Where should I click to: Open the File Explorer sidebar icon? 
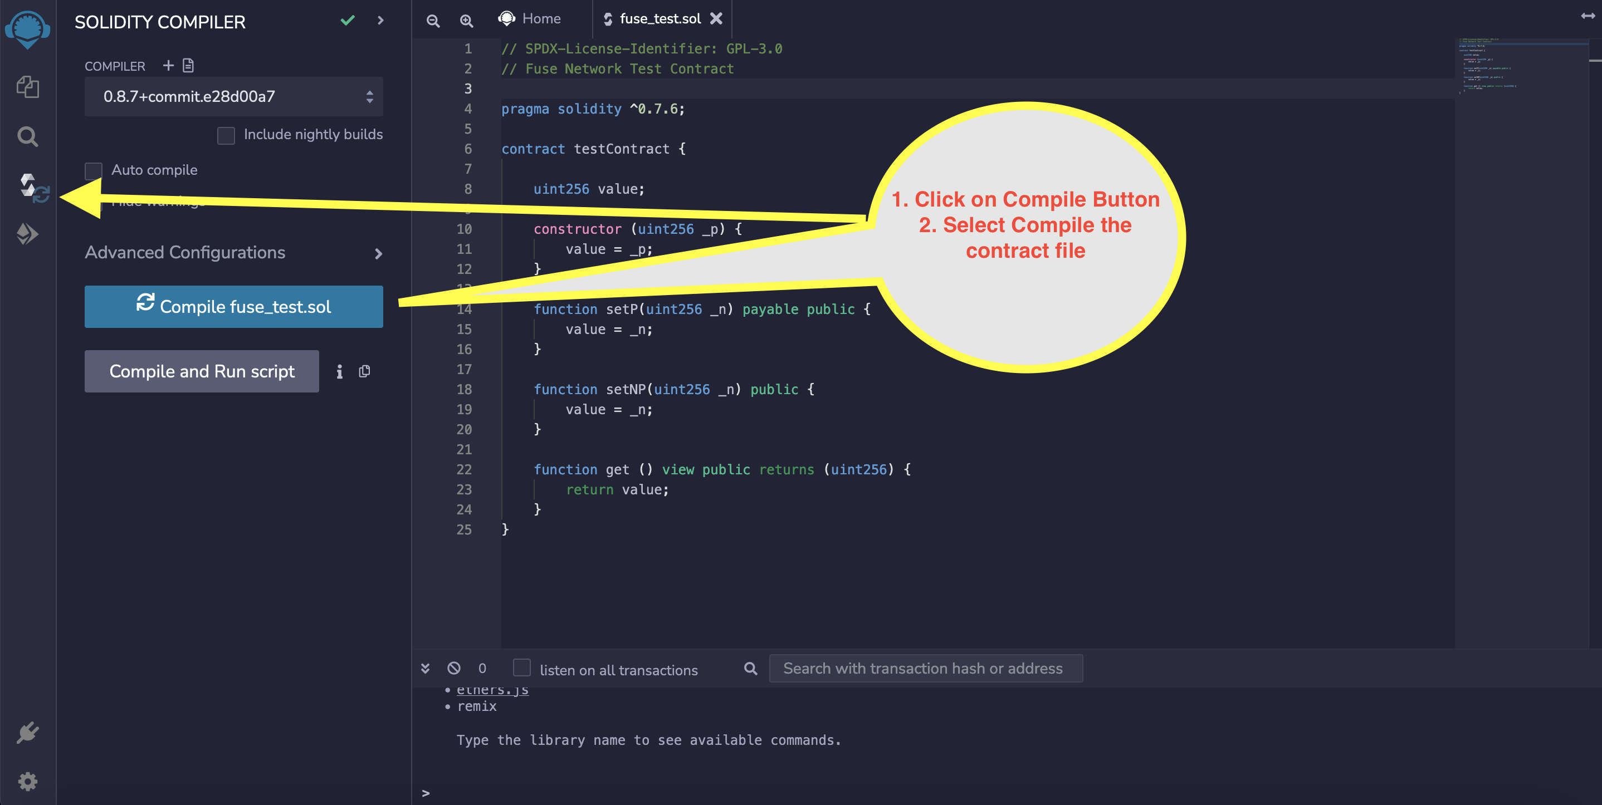[27, 86]
